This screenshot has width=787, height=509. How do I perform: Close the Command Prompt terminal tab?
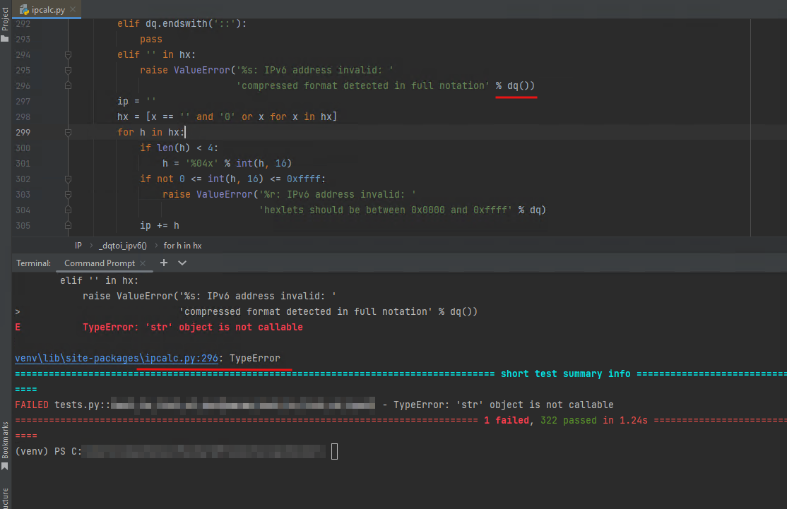[x=143, y=263]
